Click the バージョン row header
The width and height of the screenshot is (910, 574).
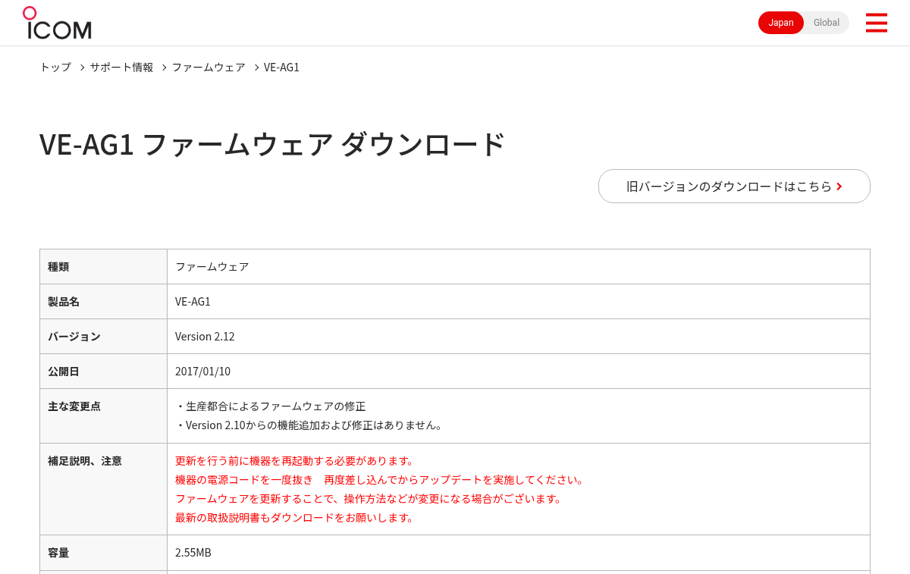[x=104, y=337]
